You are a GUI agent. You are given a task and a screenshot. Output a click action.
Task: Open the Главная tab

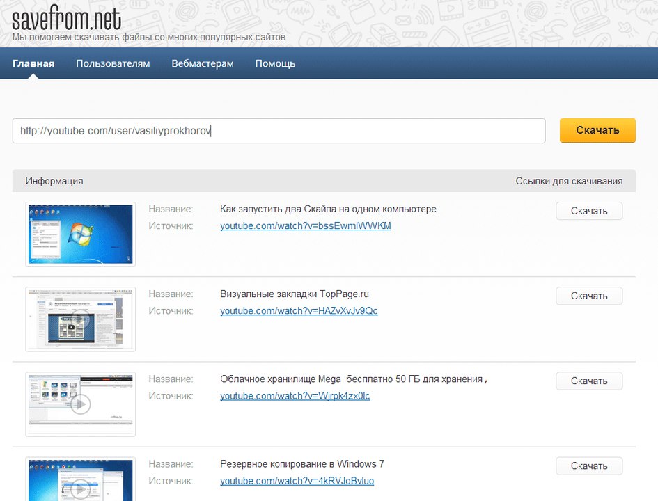click(x=33, y=64)
